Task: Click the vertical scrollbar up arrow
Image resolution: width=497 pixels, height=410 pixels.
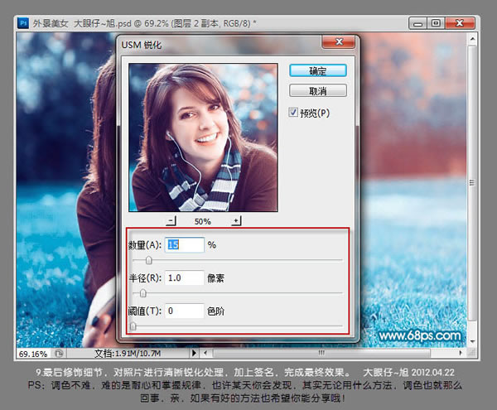Action: (472, 39)
